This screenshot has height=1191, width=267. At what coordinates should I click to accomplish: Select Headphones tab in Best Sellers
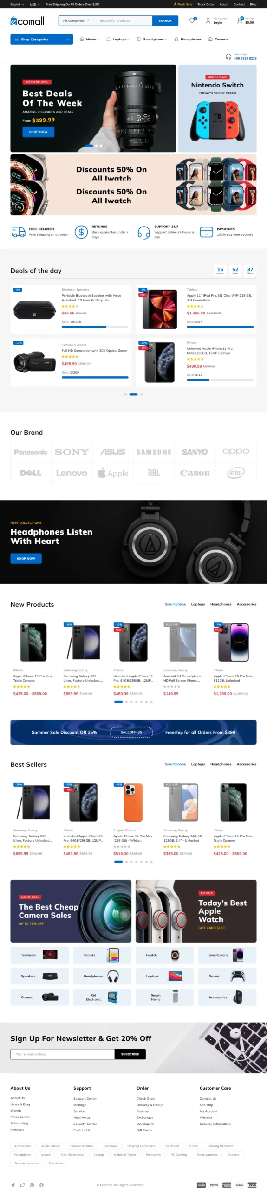[x=221, y=764]
